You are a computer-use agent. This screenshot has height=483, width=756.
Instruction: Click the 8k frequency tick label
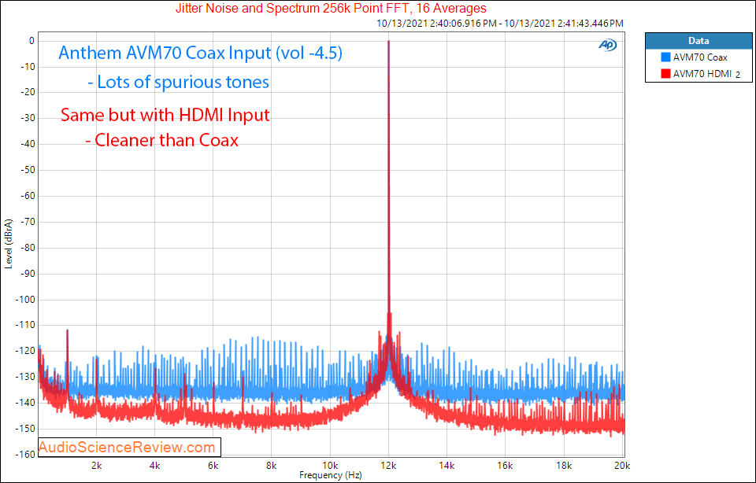tap(272, 466)
